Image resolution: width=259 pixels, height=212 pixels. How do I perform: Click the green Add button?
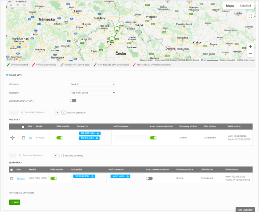(x=15, y=202)
